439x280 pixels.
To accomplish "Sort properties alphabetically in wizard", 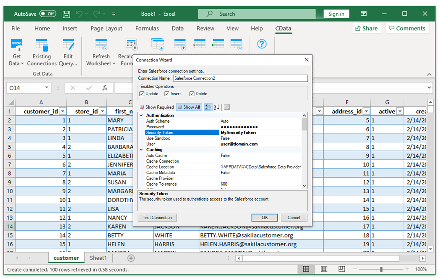I will pyautogui.click(x=216, y=107).
